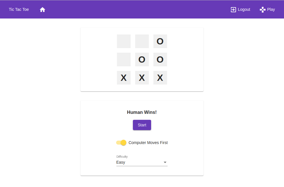Click the bottom-left X board cell
The height and width of the screenshot is (187, 284).
pyautogui.click(x=124, y=78)
